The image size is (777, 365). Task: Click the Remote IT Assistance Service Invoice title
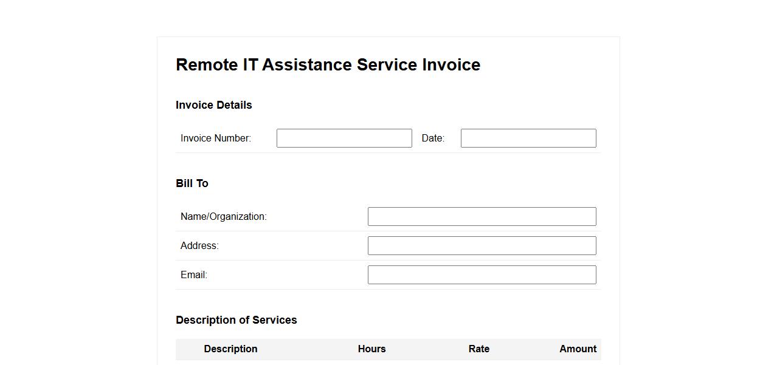click(328, 64)
